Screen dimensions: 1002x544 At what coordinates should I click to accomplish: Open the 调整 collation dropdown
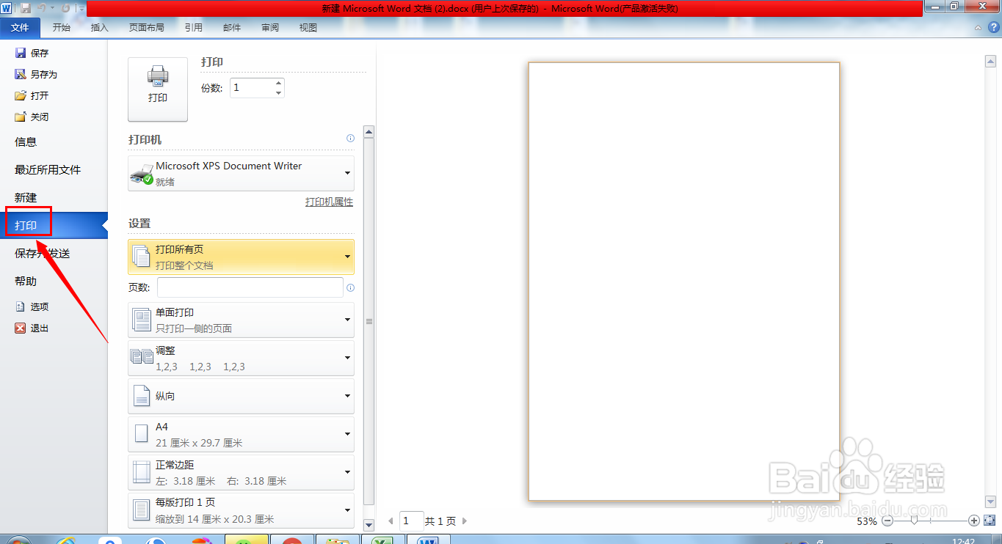tap(241, 358)
